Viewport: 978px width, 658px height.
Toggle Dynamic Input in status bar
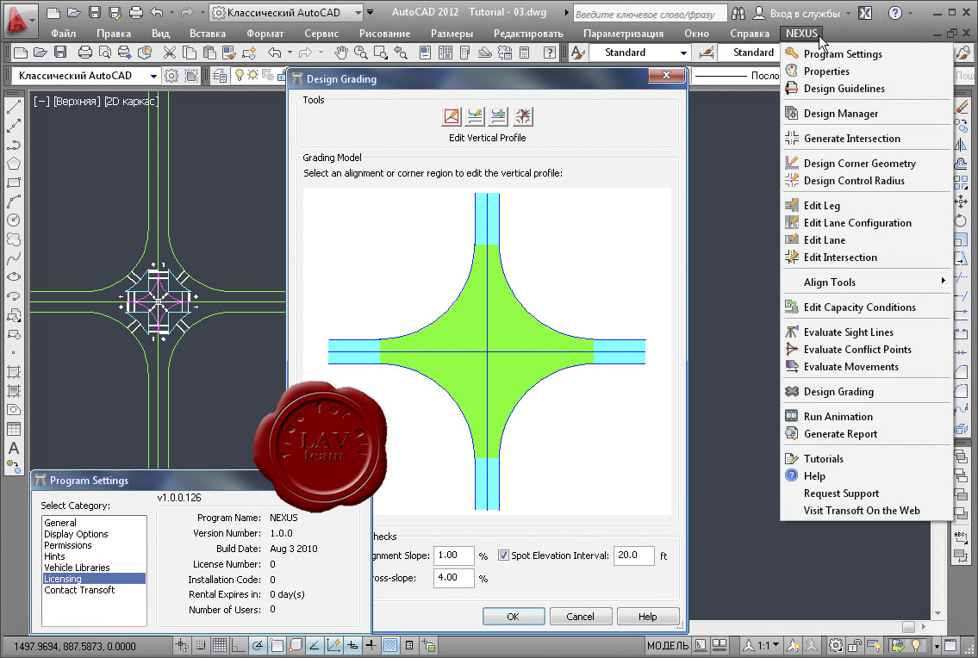pos(352,646)
